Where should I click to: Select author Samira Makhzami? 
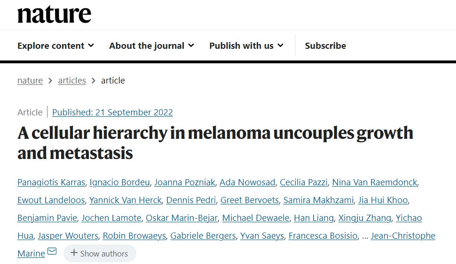(x=318, y=200)
